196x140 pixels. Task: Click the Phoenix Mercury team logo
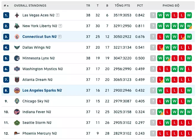(x=17, y=133)
